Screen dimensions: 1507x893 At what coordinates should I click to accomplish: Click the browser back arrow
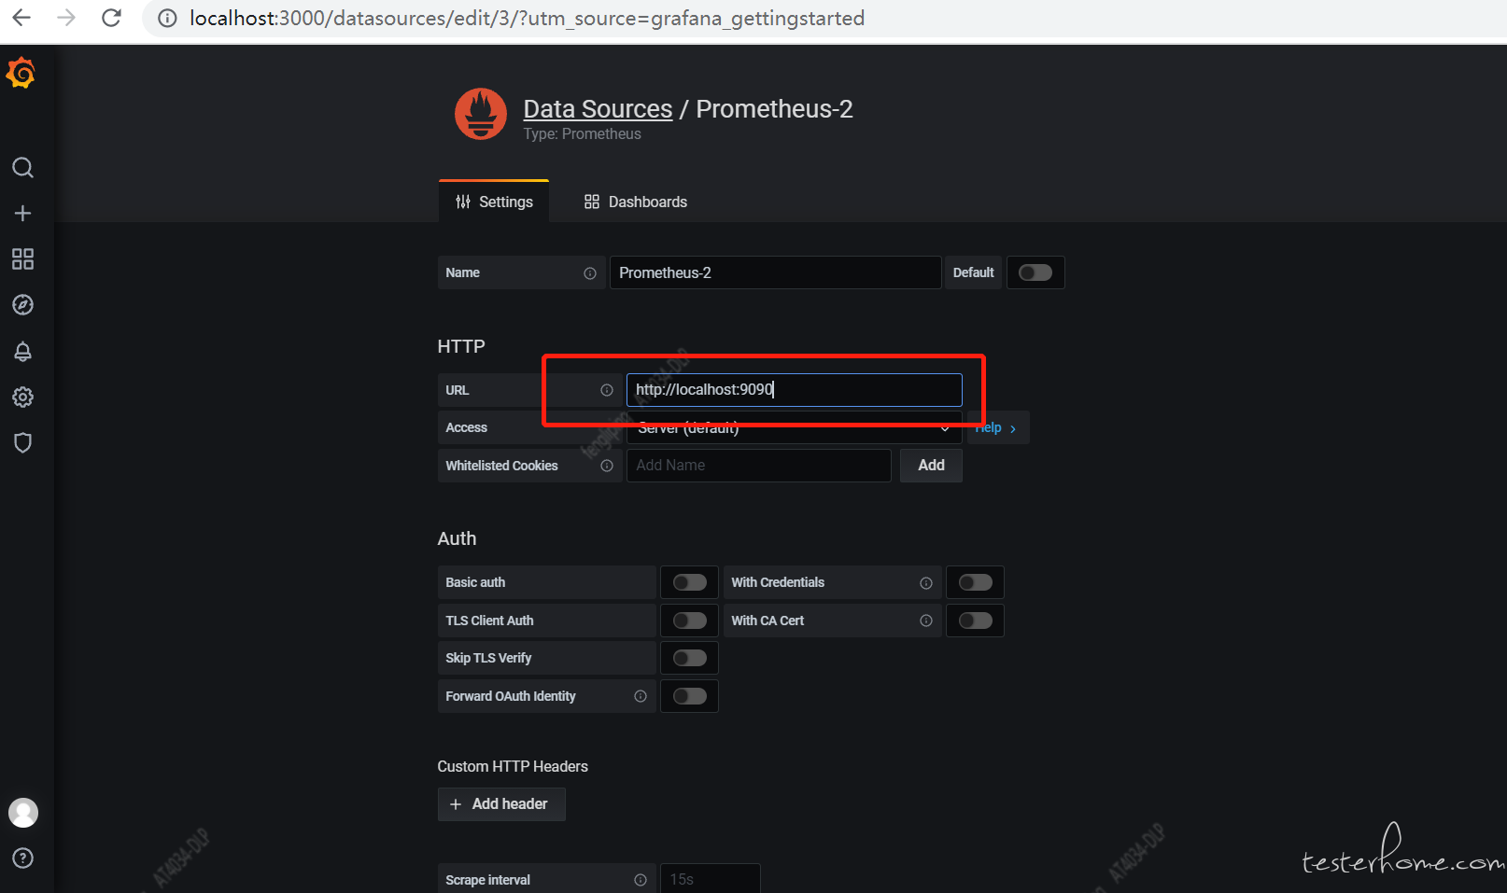(x=21, y=18)
